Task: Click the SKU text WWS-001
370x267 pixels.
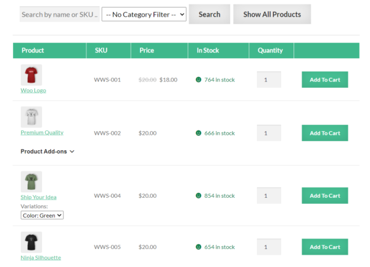Action: (107, 80)
